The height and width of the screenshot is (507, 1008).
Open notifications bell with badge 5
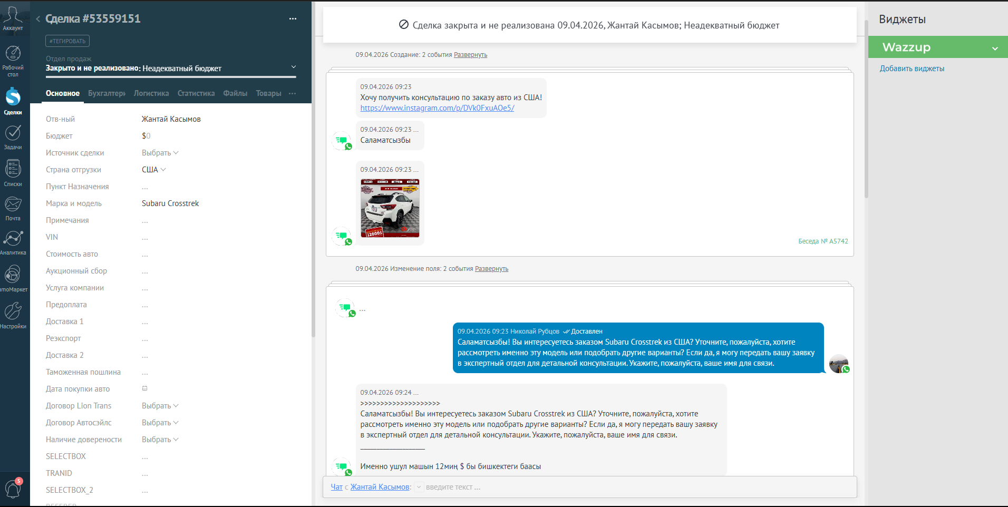(x=13, y=489)
